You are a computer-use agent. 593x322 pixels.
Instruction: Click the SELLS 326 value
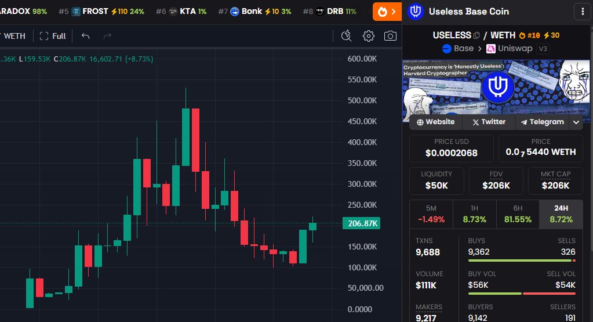pos(568,252)
